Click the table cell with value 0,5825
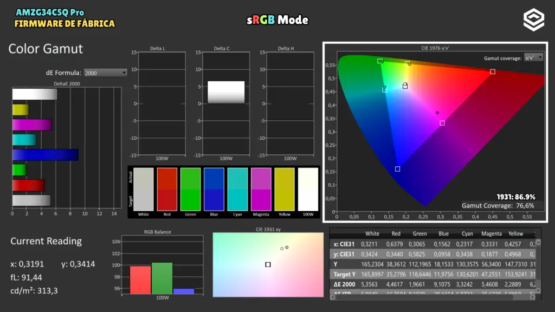555x312 pixels. (x=417, y=255)
